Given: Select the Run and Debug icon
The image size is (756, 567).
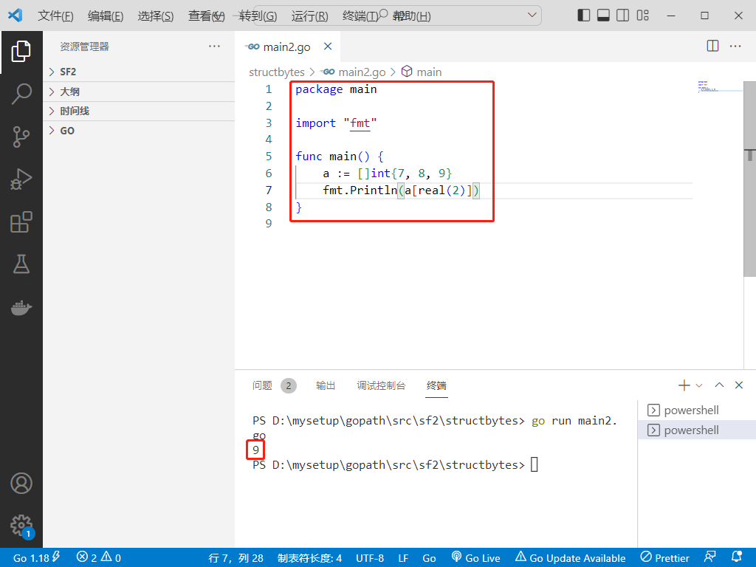Looking at the screenshot, I should pyautogui.click(x=21, y=179).
